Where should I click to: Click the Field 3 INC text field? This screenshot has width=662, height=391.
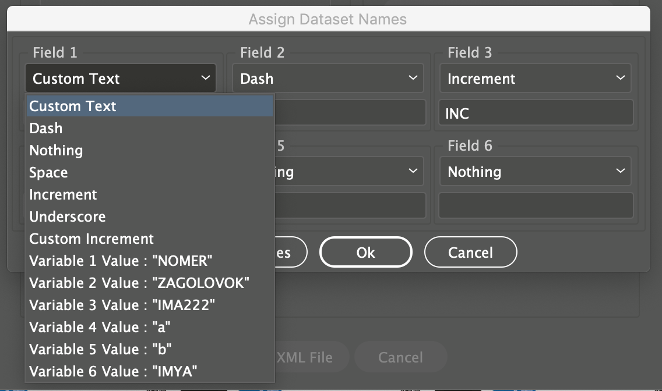click(x=536, y=113)
